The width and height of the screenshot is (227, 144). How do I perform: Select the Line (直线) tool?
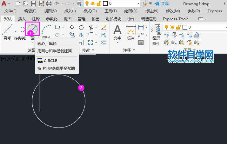pyautogui.click(x=7, y=32)
